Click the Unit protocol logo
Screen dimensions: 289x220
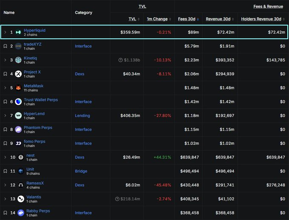click(21, 171)
